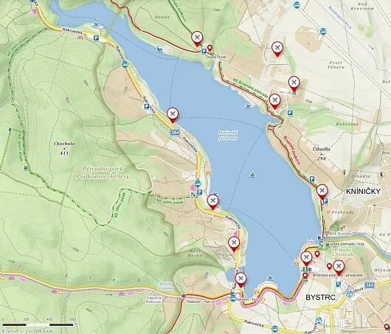
Task: Open restaurant marker above Rakovec most stop
Action: [241, 279]
